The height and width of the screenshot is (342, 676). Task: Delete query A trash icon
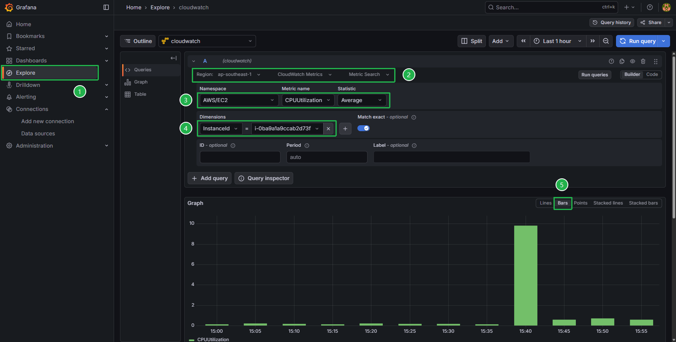tap(643, 61)
